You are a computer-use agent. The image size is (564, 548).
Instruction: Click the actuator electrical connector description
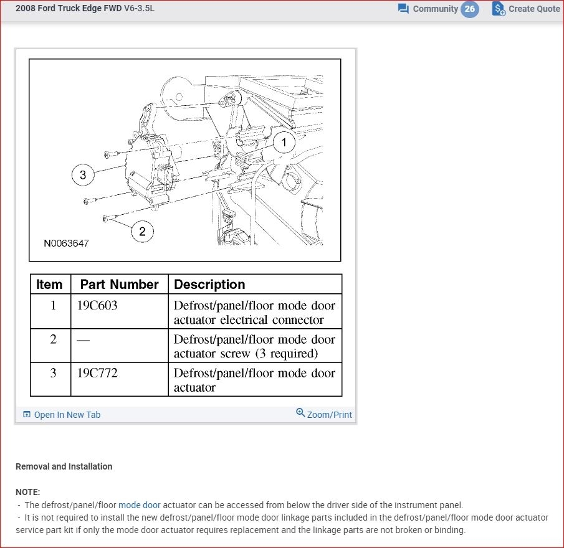pyautogui.click(x=255, y=311)
